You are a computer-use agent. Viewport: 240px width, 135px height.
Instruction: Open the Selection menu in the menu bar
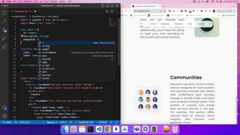click(27, 1)
